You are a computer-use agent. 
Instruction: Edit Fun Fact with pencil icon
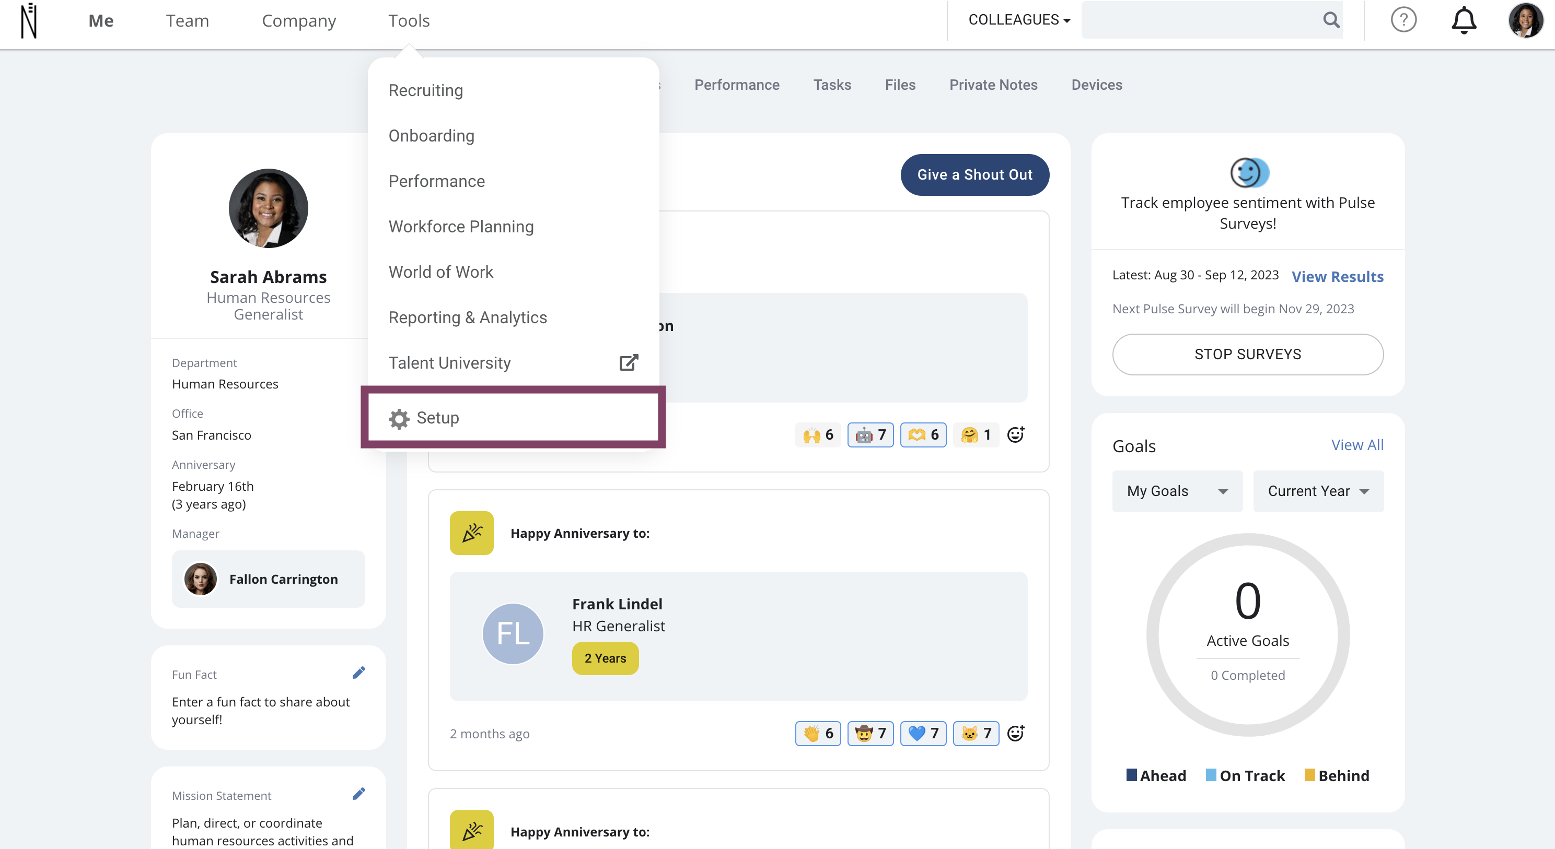pos(358,673)
